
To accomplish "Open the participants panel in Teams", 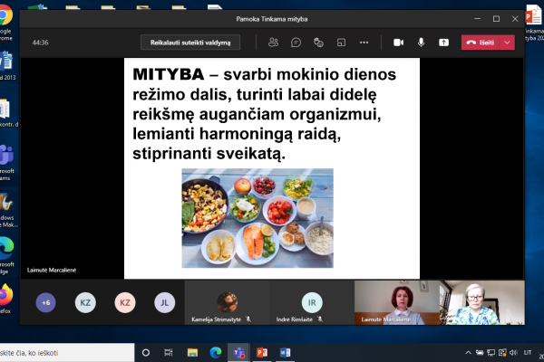I will pyautogui.click(x=273, y=43).
